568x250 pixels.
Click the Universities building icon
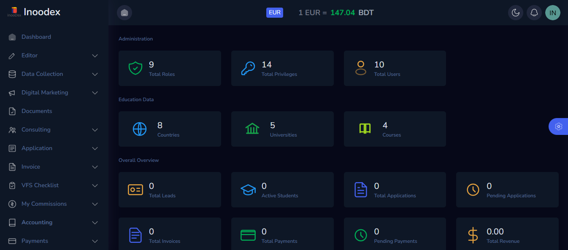point(252,129)
